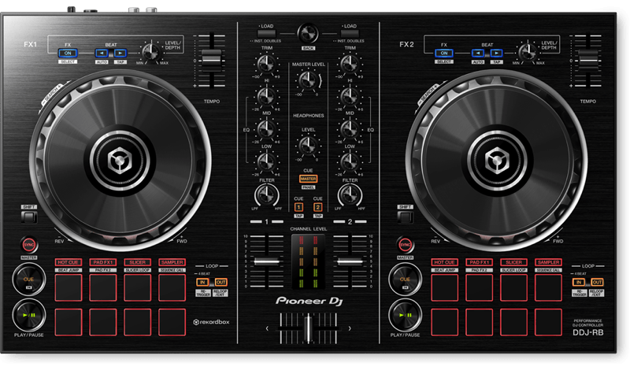Click channel 2 level fader
Image resolution: width=630 pixels, height=374 pixels.
pyautogui.click(x=350, y=261)
